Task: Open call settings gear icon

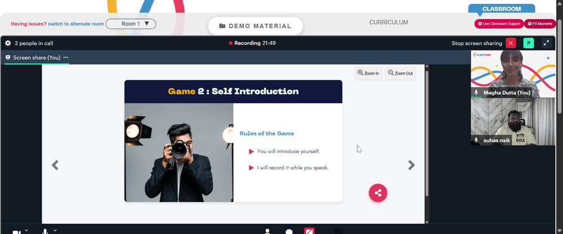Action: [x=8, y=43]
